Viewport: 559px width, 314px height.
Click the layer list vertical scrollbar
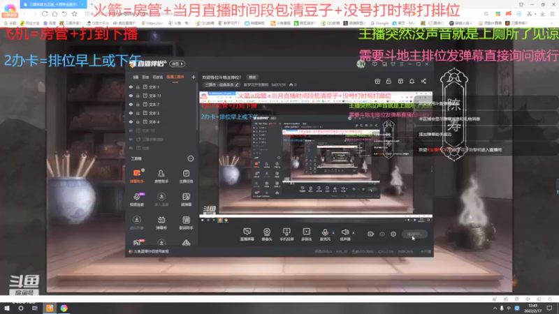[x=197, y=107]
